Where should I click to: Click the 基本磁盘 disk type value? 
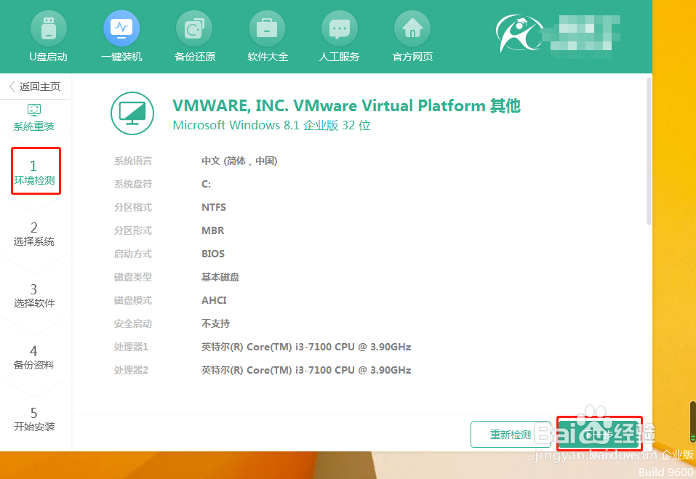tap(220, 277)
